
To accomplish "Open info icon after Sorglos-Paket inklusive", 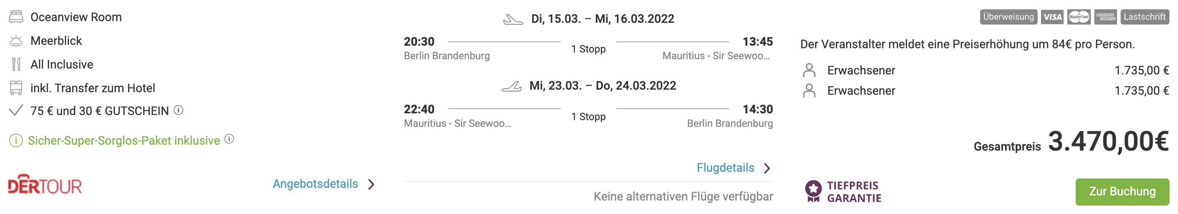I will click(230, 139).
